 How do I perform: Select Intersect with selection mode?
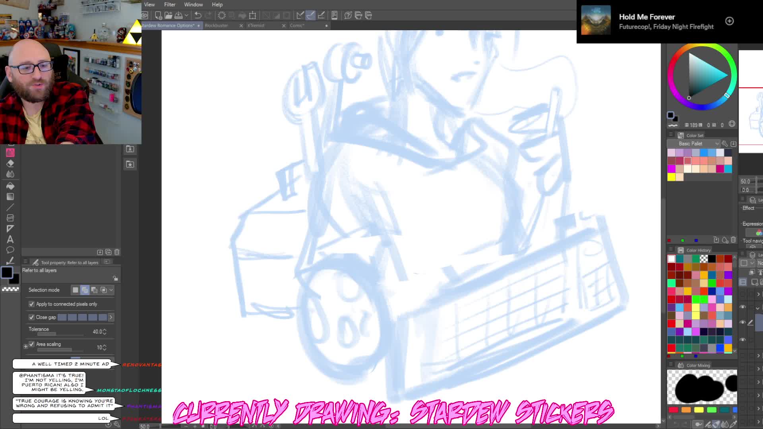[x=104, y=290]
